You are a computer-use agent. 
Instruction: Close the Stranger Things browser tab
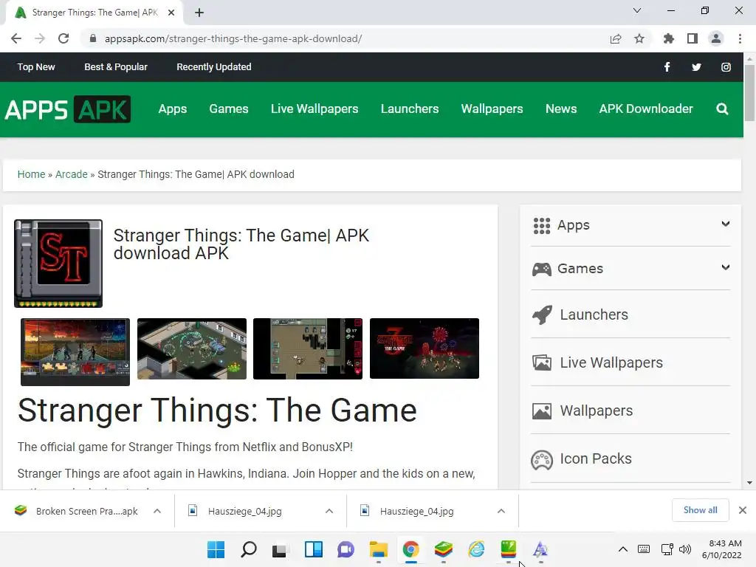[x=171, y=13]
